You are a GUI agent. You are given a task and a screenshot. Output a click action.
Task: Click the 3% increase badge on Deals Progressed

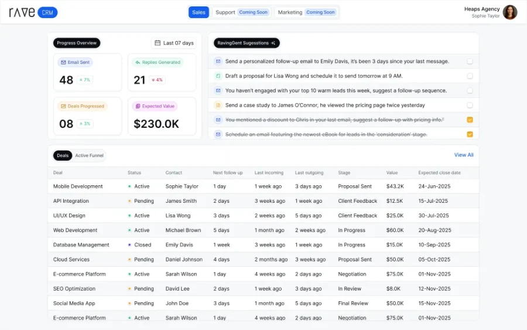coord(85,124)
